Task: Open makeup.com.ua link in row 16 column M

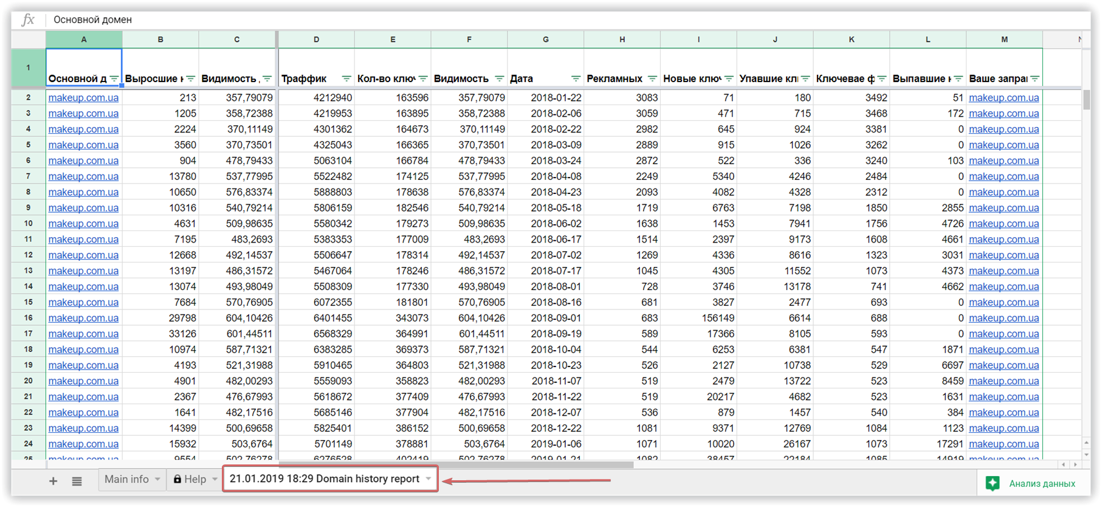Action: [x=1004, y=318]
